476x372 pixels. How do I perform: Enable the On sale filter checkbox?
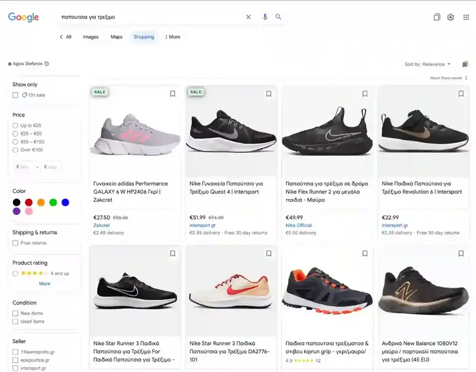click(15, 95)
